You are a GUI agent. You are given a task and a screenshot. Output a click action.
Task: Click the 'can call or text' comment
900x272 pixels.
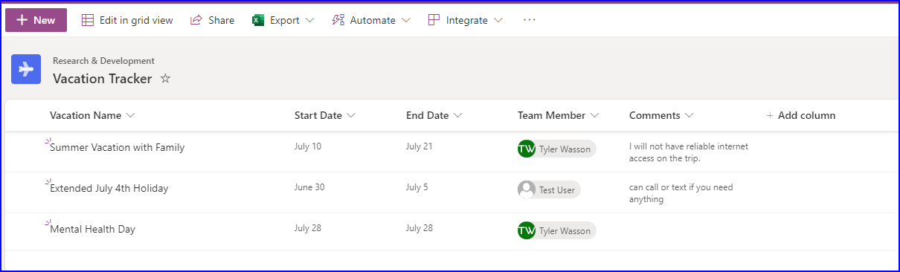pos(681,192)
